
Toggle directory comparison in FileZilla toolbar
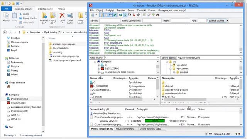(x=149, y=15)
